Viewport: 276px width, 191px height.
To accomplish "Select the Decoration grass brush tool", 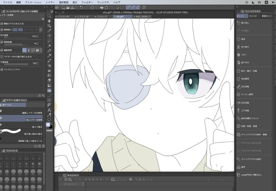I will (x=49, y=70).
